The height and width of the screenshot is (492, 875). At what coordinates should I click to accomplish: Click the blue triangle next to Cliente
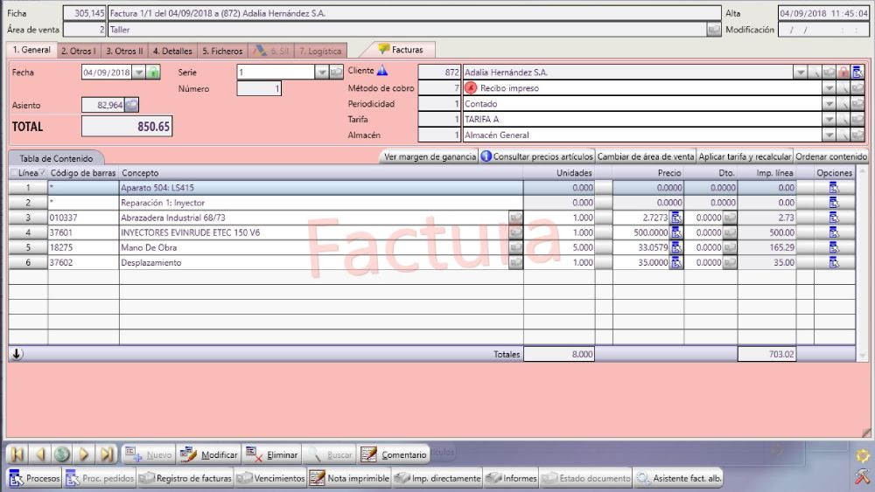point(382,71)
